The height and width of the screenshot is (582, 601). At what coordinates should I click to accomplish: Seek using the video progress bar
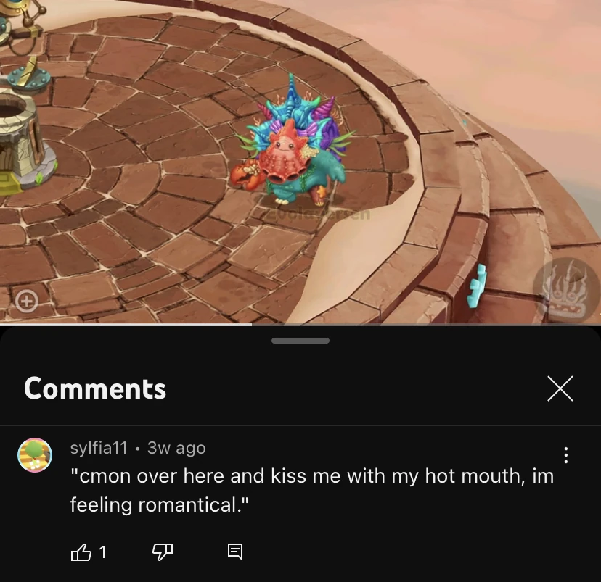pyautogui.click(x=300, y=325)
